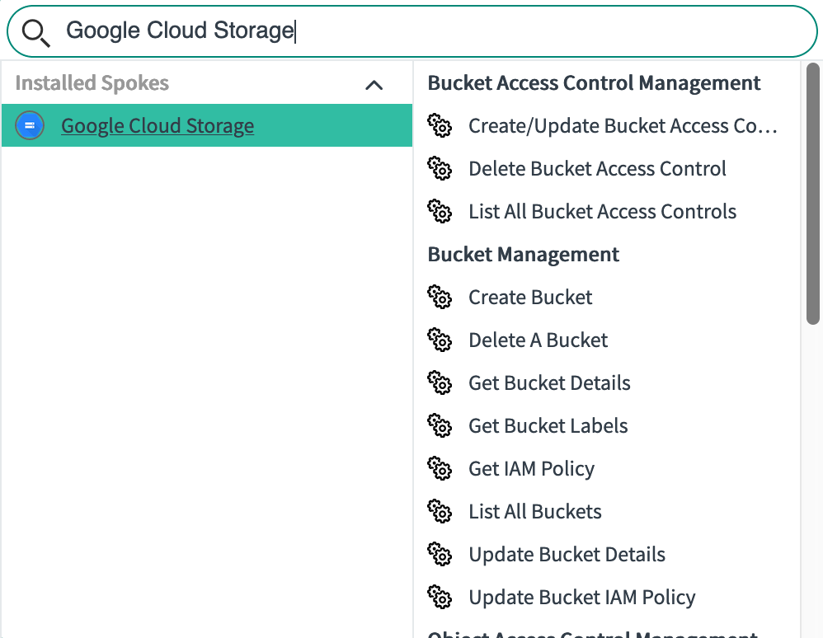Image resolution: width=823 pixels, height=638 pixels.
Task: Click gear icon next to Update Bucket Details
Action: pyautogui.click(x=440, y=554)
